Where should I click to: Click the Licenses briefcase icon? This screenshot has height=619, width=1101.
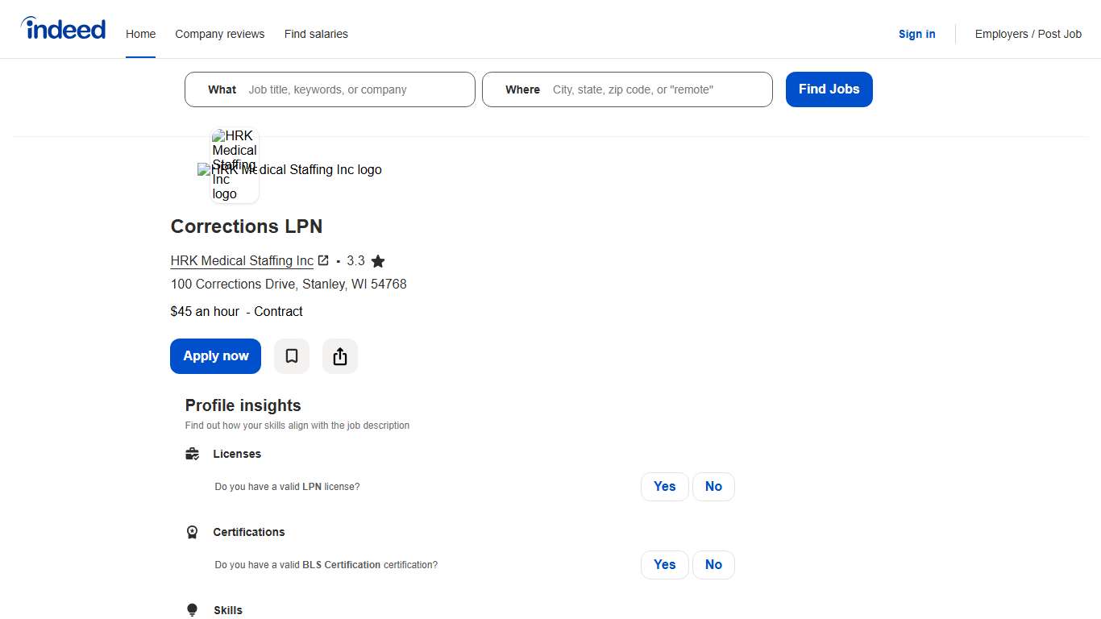click(192, 453)
